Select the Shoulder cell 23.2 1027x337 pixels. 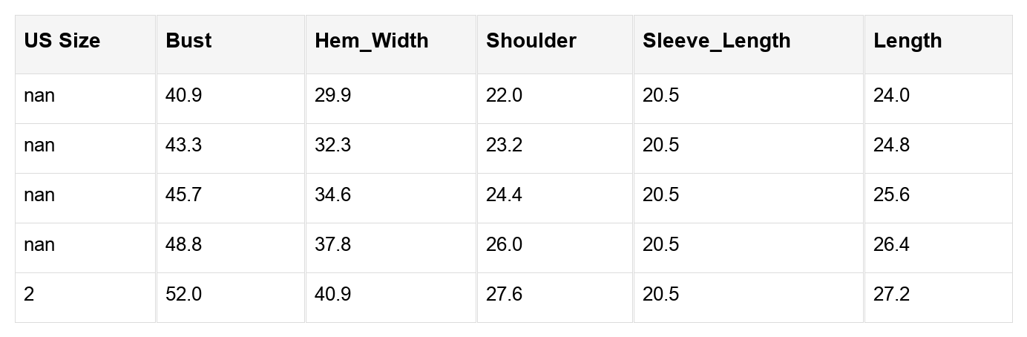coord(504,145)
